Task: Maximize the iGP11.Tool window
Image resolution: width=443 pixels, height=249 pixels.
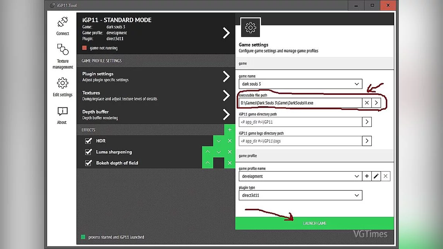Action: click(372, 5)
